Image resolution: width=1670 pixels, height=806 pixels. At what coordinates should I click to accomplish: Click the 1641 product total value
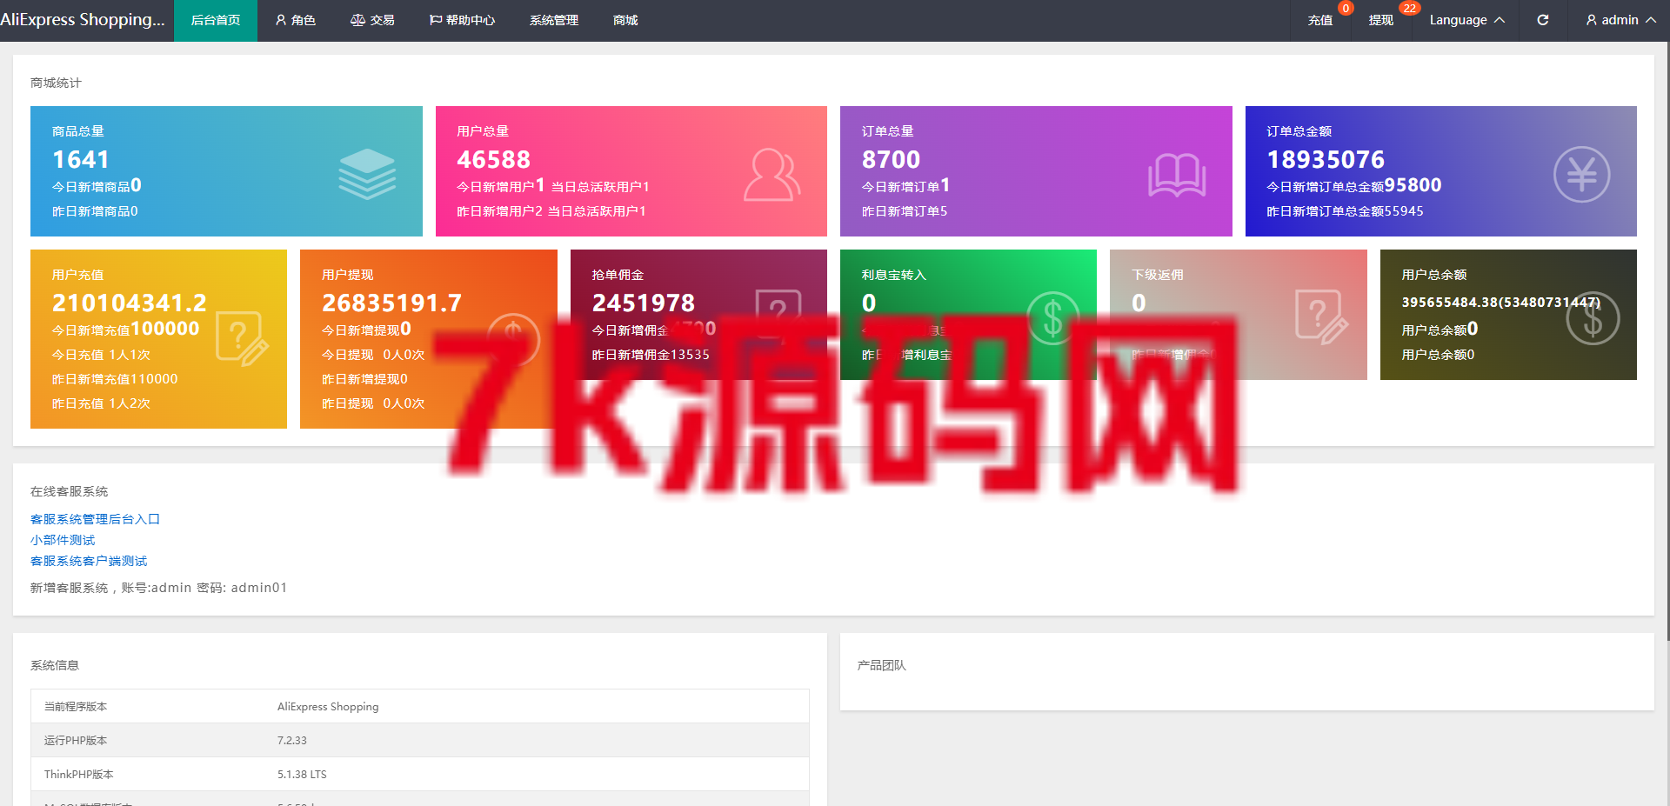[x=81, y=159]
